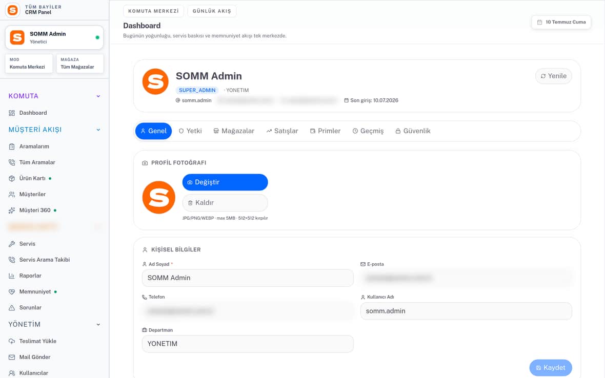The height and width of the screenshot is (378, 605).
Task: Switch to the Yetki tab
Action: coord(190,131)
